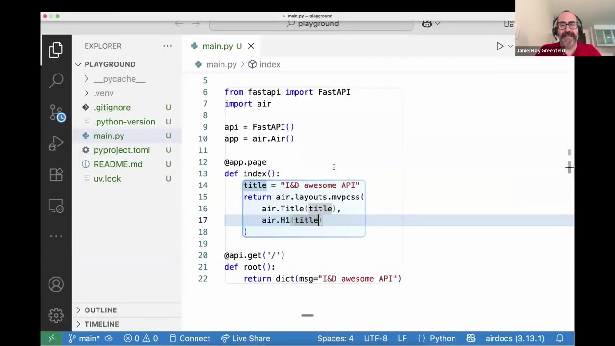Click Connect in the status bar
The height and width of the screenshot is (346, 615).
click(190, 338)
